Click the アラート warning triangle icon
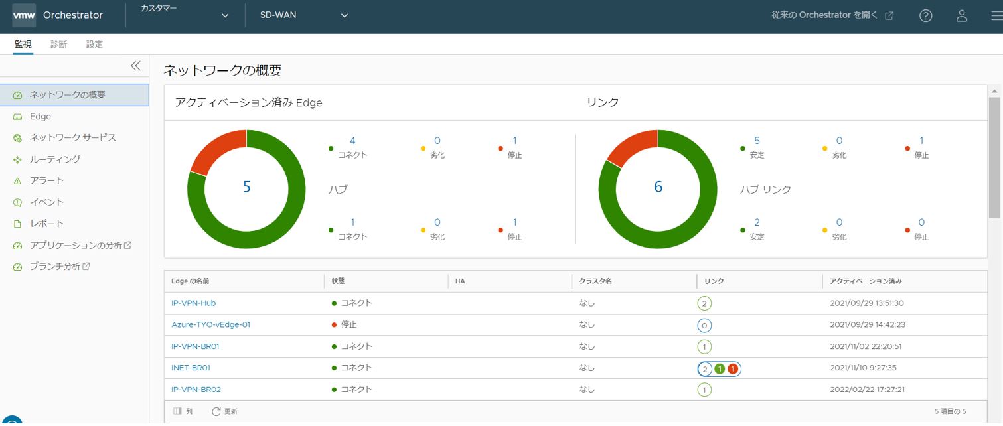This screenshot has height=426, width=1003. pos(18,180)
